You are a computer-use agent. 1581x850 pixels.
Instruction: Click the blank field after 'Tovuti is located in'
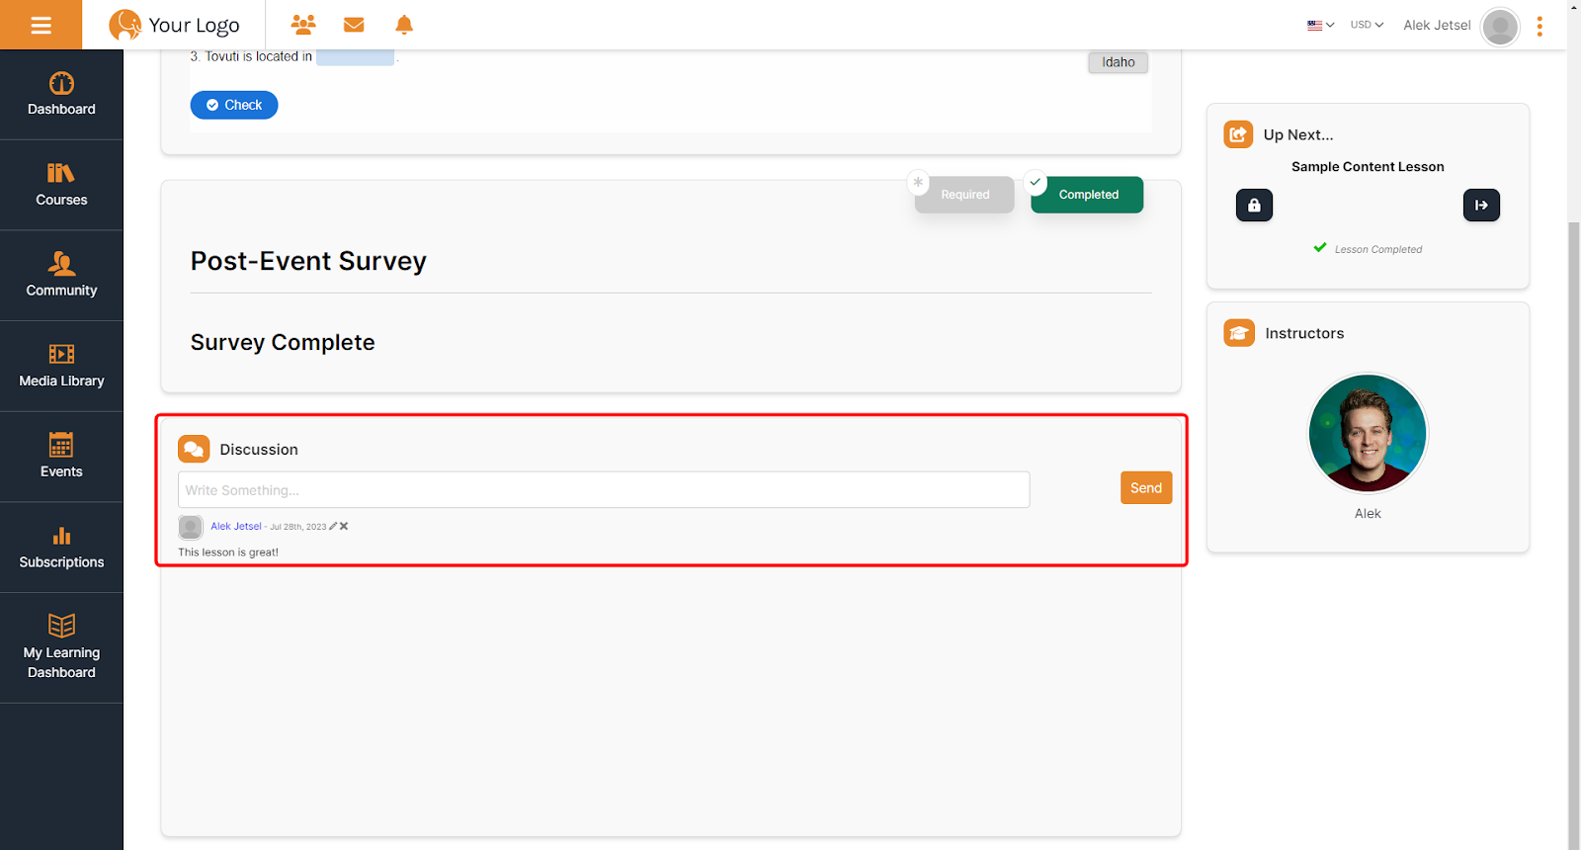(355, 57)
